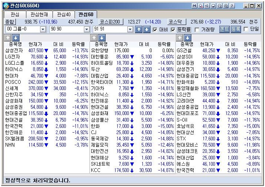This screenshot has height=187, width=265.
Task: Select the CJ row
Action: pyautogui.click(x=132, y=132)
